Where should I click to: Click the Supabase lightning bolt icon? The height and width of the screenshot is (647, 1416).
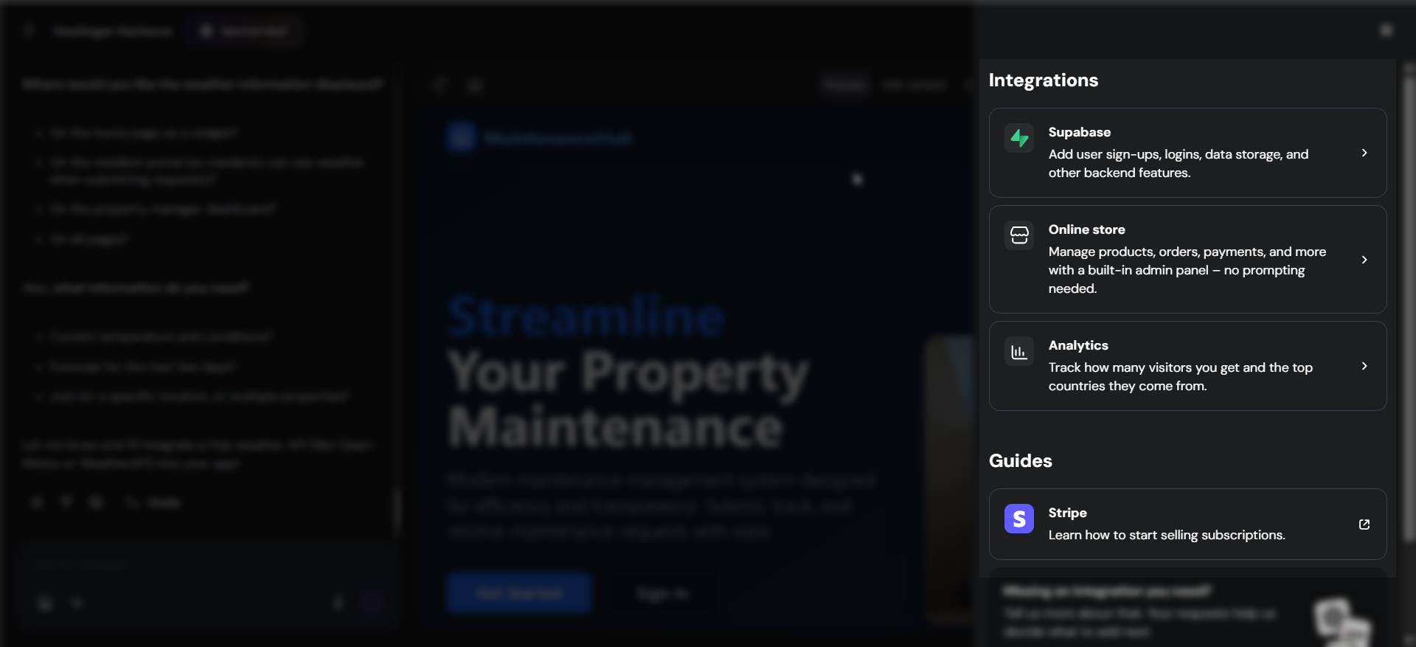click(x=1019, y=138)
